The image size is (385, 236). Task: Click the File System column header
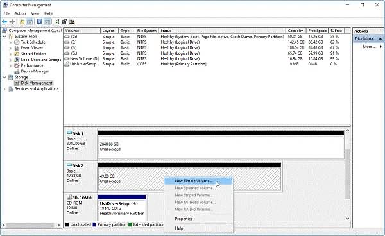pos(146,31)
